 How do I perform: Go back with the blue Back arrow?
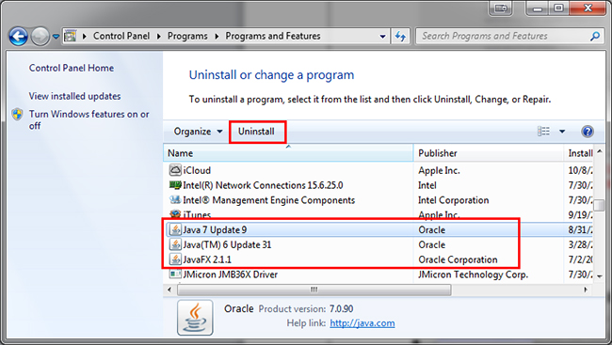[18, 37]
